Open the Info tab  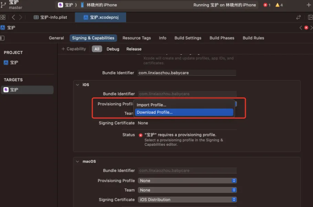click(163, 38)
